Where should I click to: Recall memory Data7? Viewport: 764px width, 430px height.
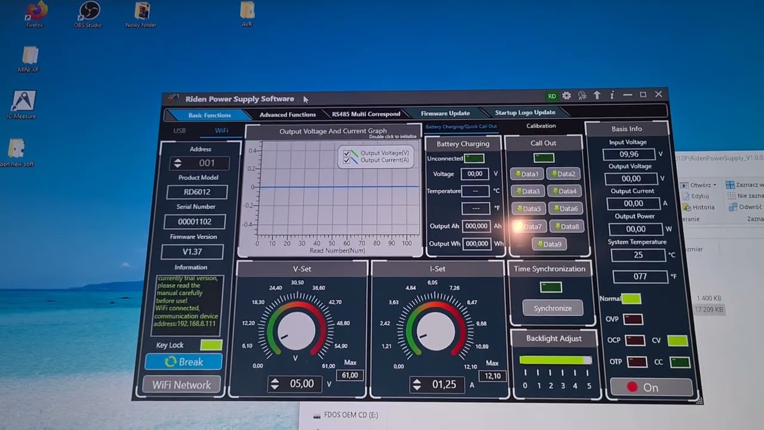tap(529, 227)
